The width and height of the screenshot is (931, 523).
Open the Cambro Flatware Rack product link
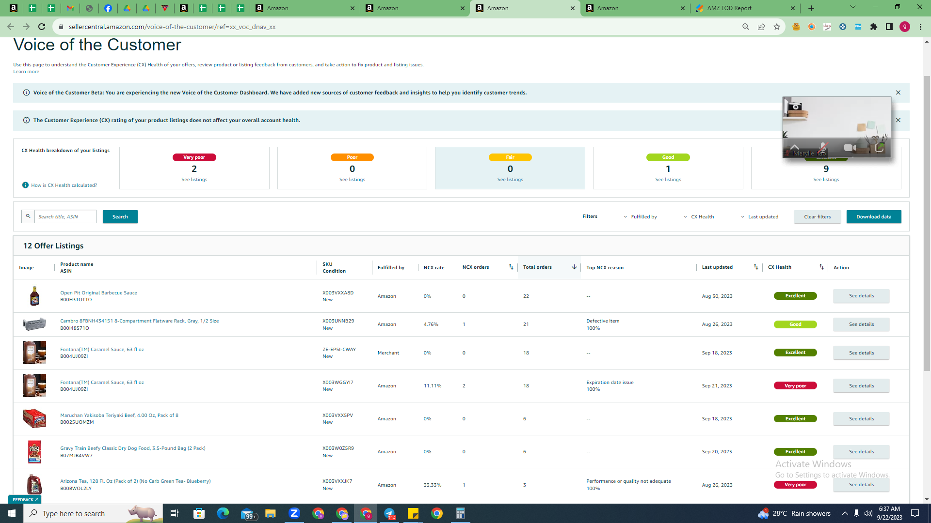click(x=139, y=321)
